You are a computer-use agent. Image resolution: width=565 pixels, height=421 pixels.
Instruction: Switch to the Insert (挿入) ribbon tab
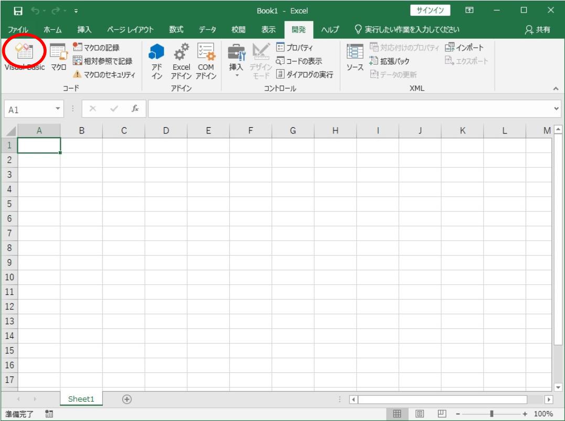84,30
